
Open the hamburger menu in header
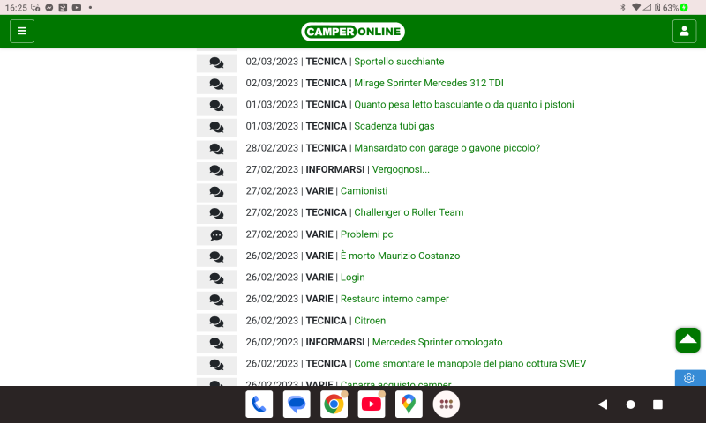pos(22,31)
